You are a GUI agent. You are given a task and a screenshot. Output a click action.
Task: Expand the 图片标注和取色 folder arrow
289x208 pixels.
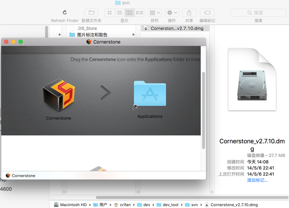[x=134, y=35]
